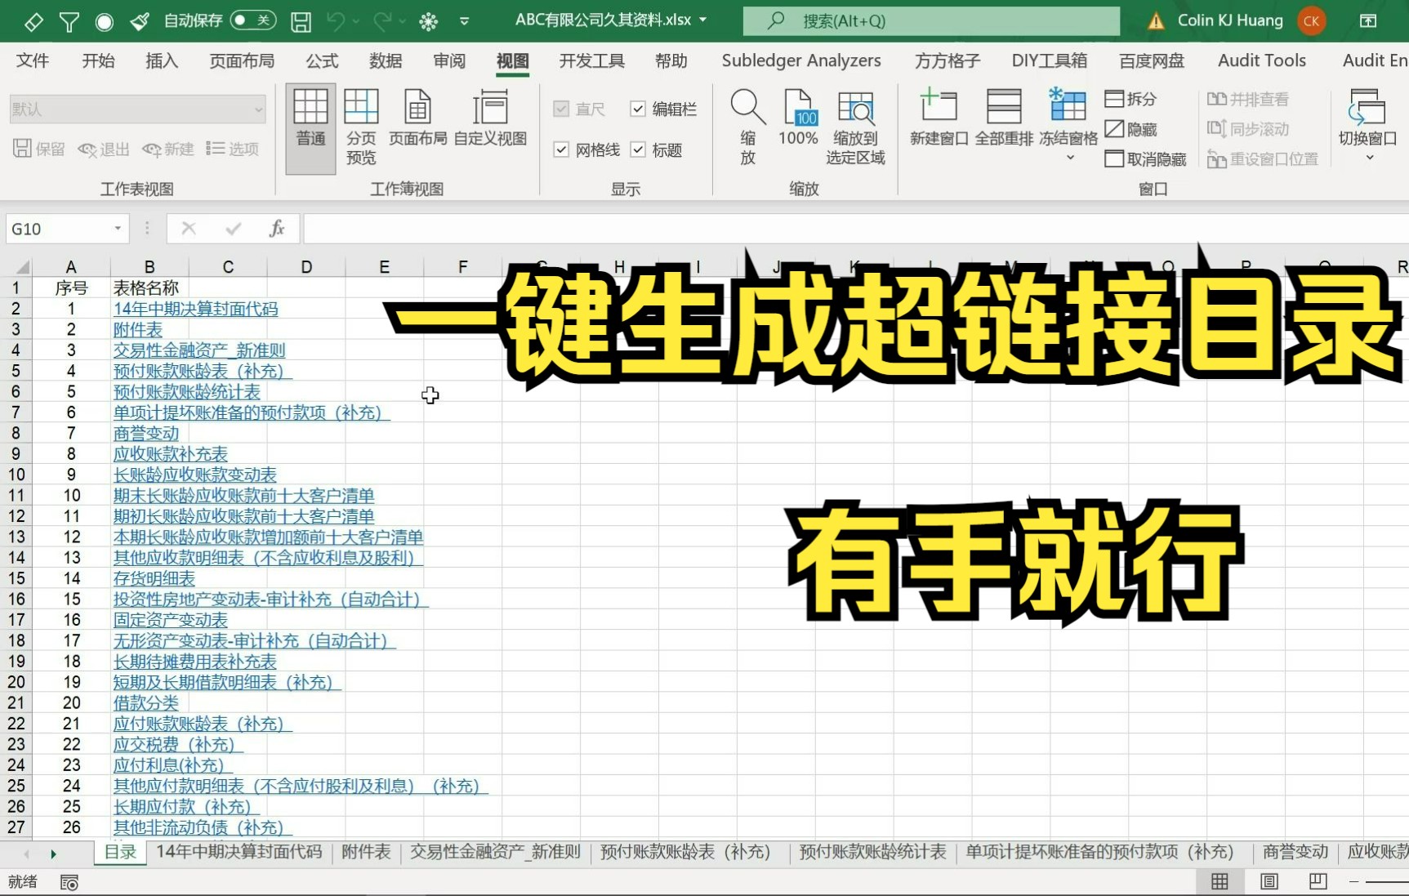
Task: Click the record circle toggle in the title bar
Action: (104, 22)
